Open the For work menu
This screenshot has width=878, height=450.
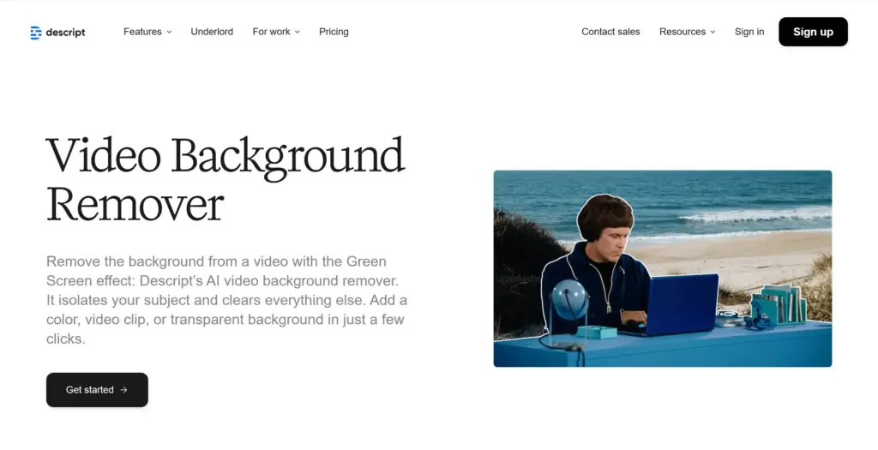point(271,32)
